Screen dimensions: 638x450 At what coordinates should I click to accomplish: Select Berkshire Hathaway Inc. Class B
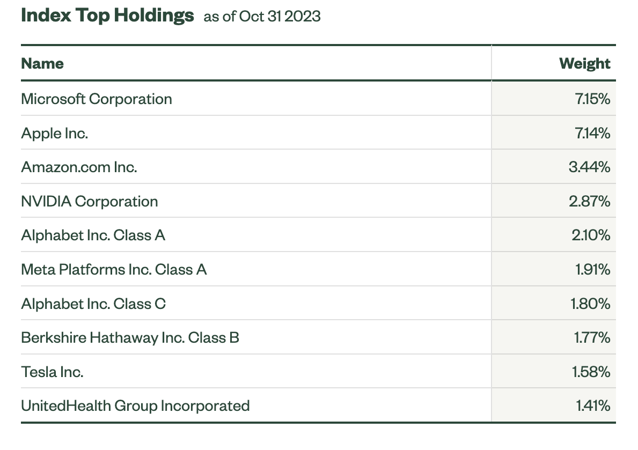[x=130, y=338]
